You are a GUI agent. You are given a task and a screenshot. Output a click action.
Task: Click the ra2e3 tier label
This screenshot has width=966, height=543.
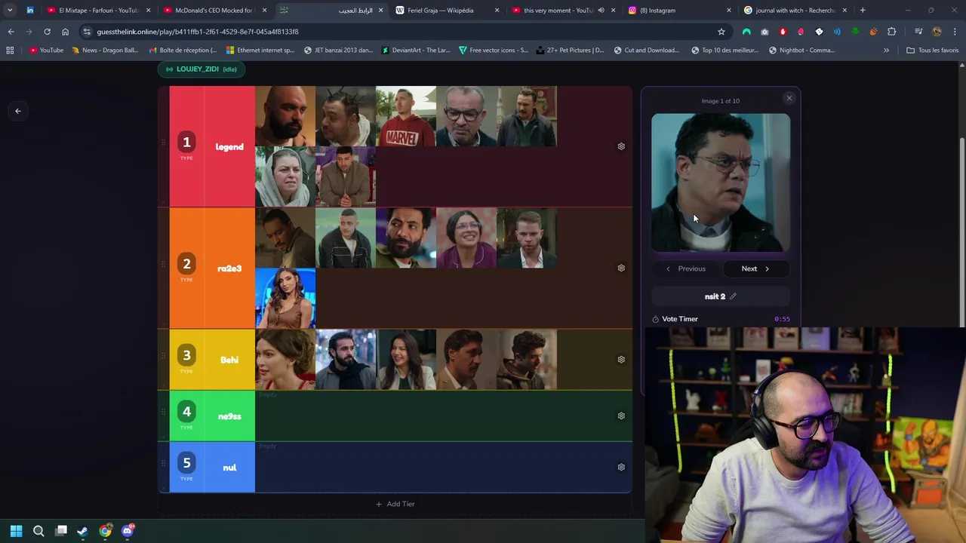coord(229,268)
